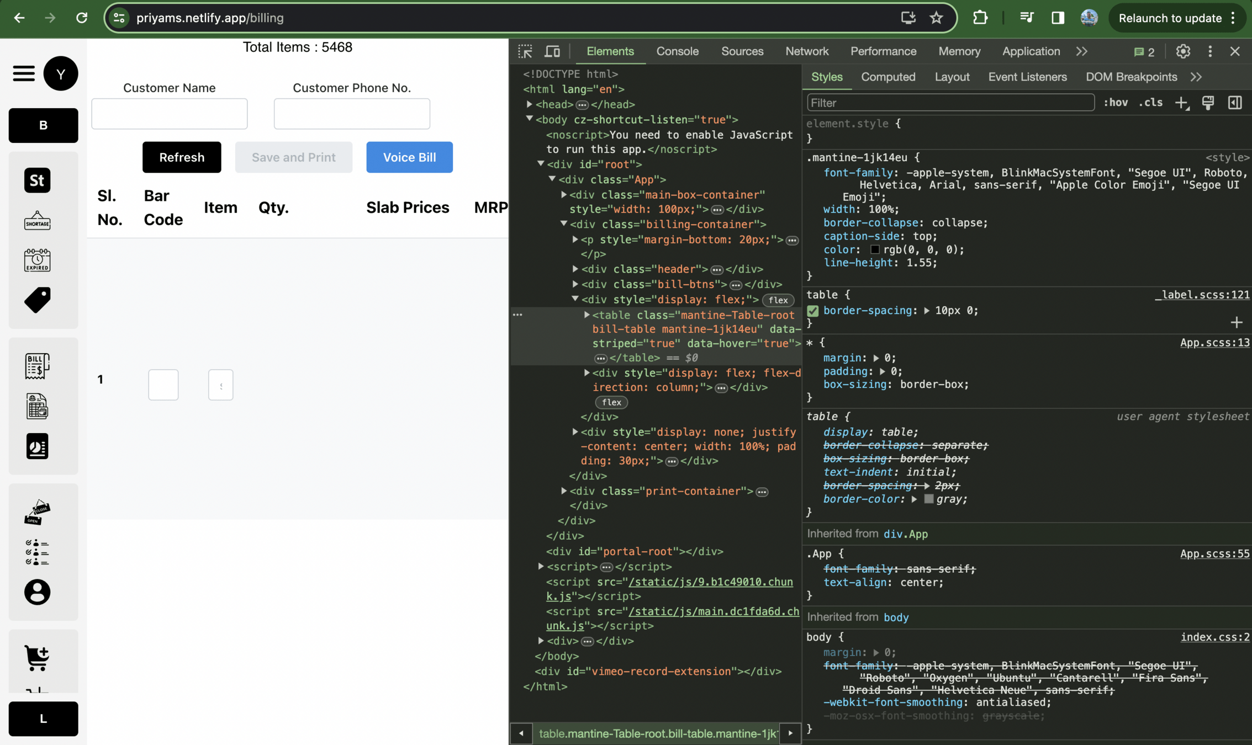Toggle the :hov element state panel
The image size is (1252, 745).
(x=1116, y=103)
